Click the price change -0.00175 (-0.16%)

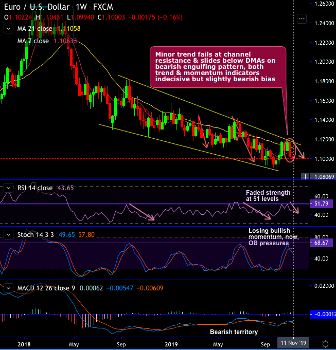[x=155, y=17]
